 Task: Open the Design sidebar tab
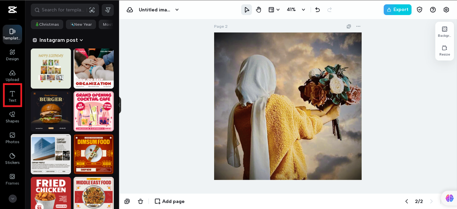click(12, 55)
